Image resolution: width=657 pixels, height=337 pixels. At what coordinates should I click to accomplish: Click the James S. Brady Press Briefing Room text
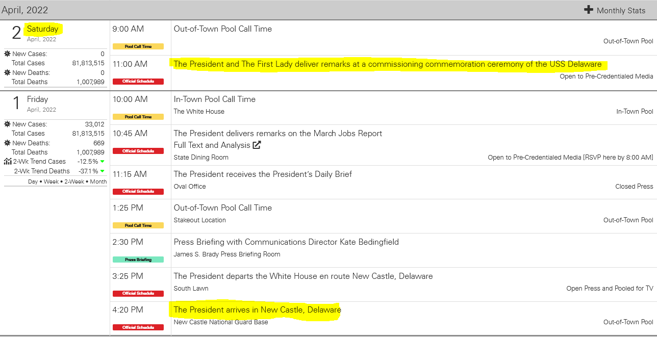point(227,254)
